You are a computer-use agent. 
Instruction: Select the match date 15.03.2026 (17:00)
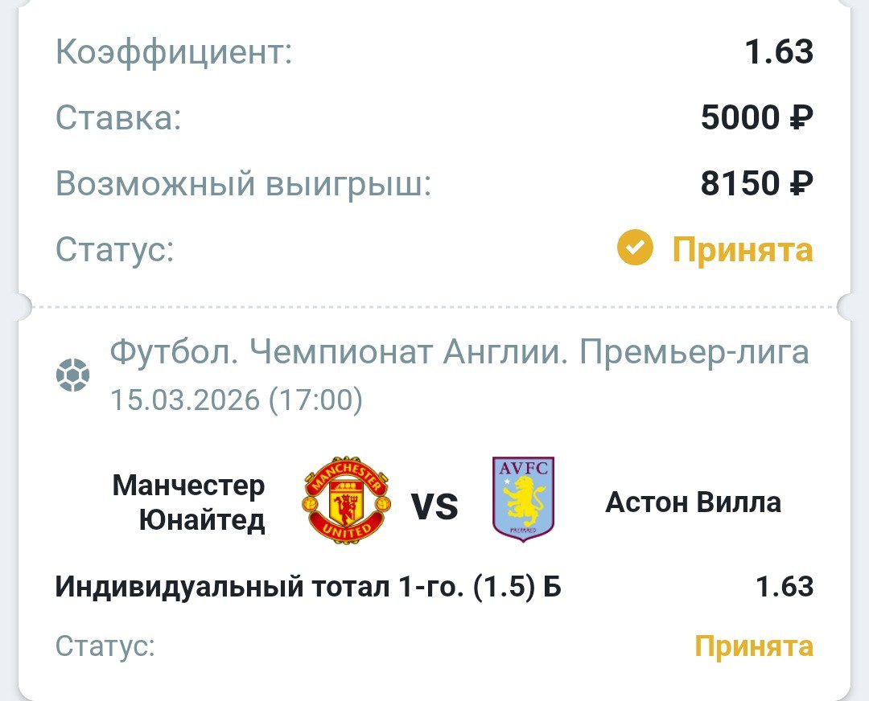(x=236, y=400)
